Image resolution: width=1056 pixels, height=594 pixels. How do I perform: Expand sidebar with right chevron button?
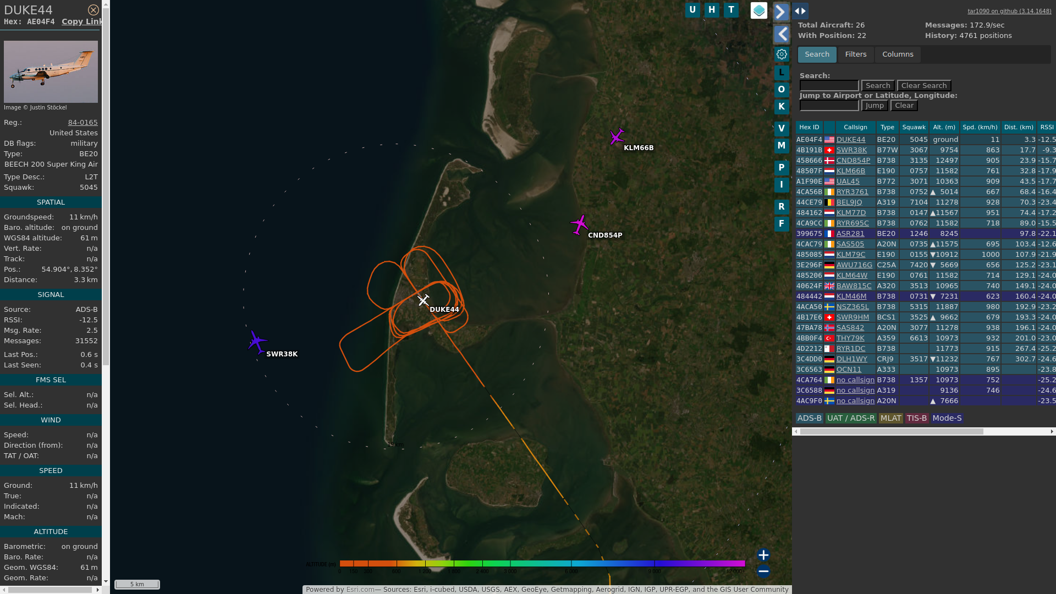coord(781,12)
